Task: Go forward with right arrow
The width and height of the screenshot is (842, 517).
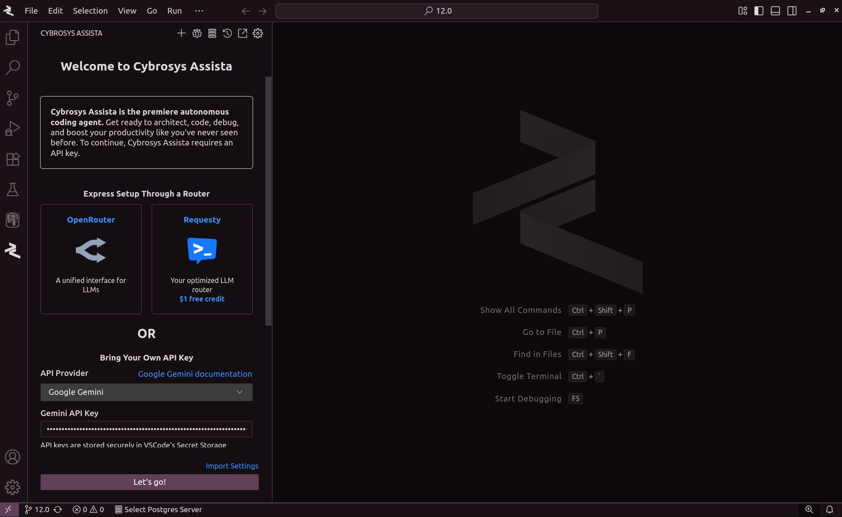Action: tap(263, 11)
